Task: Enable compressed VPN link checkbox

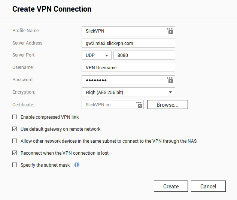Action: 15,117
